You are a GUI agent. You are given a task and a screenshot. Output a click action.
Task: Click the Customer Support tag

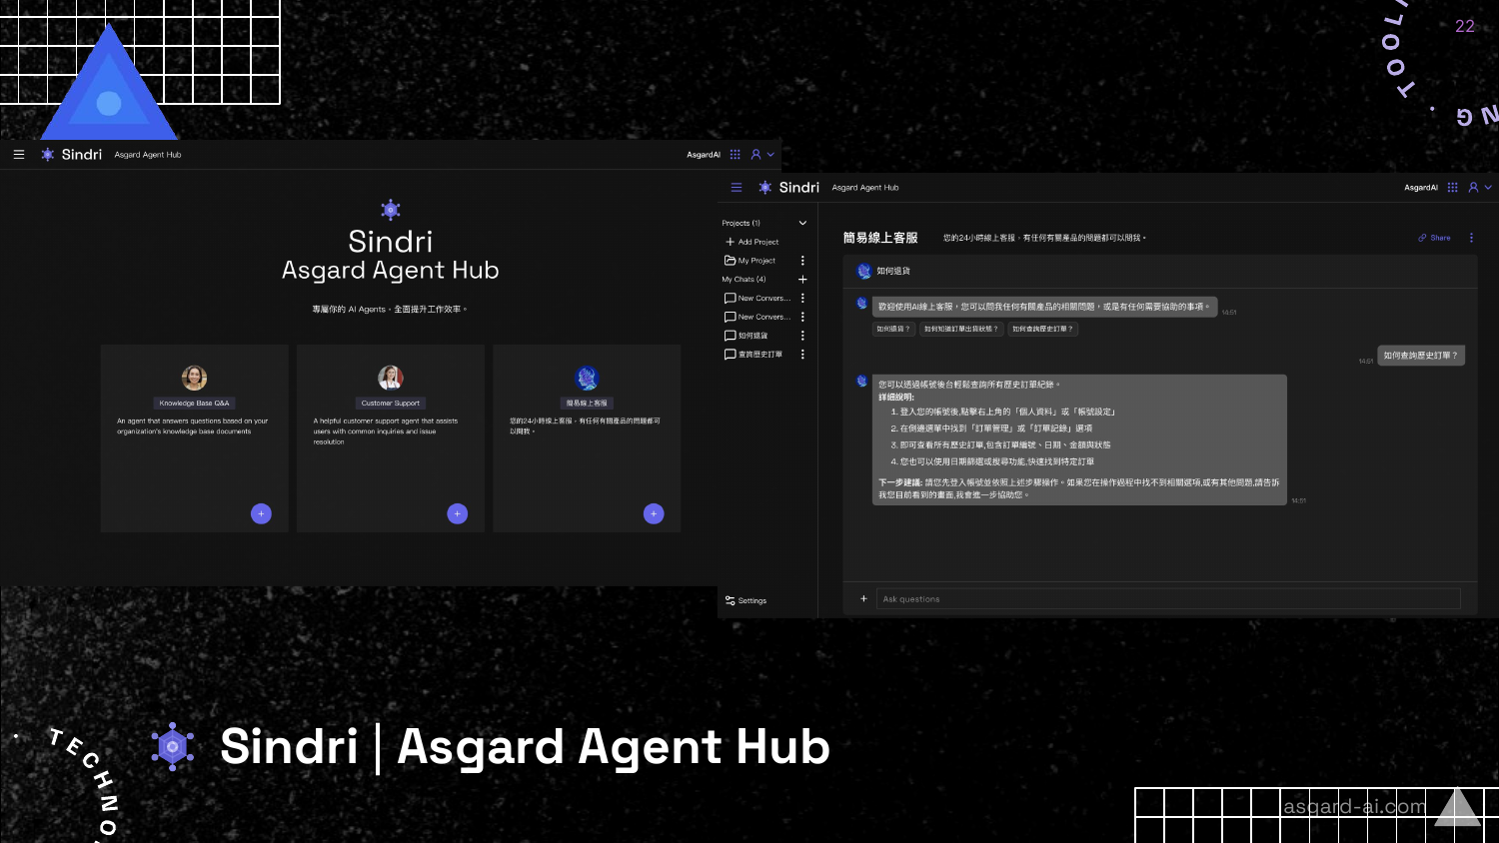tap(391, 403)
